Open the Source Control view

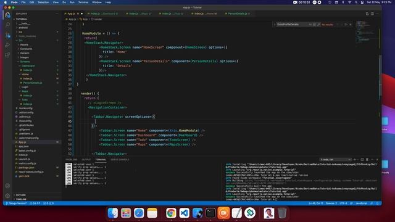pyautogui.click(x=7, y=35)
